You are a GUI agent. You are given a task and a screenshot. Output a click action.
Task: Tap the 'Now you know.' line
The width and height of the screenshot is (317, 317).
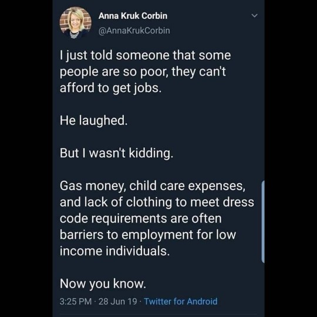[103, 284]
